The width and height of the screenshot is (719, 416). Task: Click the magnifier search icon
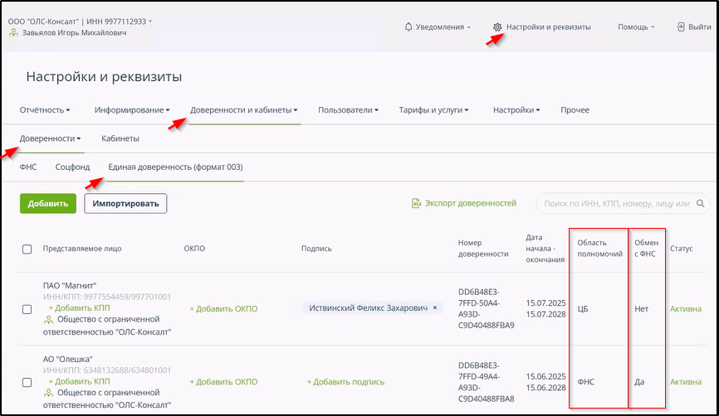tap(701, 203)
